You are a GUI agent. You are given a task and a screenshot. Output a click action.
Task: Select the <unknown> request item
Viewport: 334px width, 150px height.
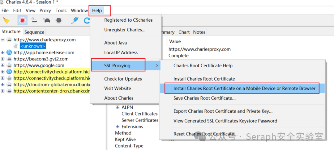[x=33, y=46]
